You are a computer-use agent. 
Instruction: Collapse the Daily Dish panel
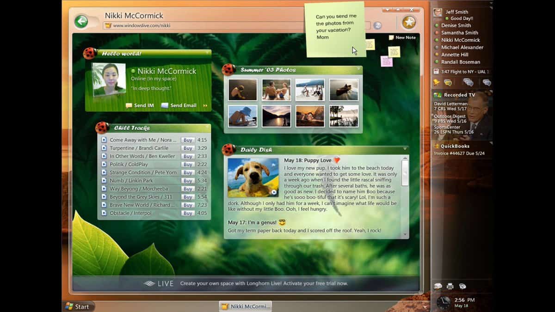pyautogui.click(x=405, y=149)
